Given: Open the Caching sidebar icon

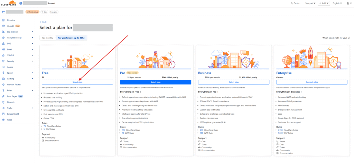Looking at the screenshot, I should pos(3,79).
